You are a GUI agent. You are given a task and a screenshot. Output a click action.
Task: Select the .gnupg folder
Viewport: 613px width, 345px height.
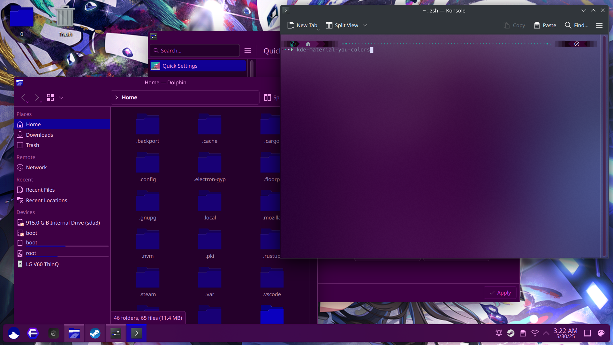pos(148,205)
